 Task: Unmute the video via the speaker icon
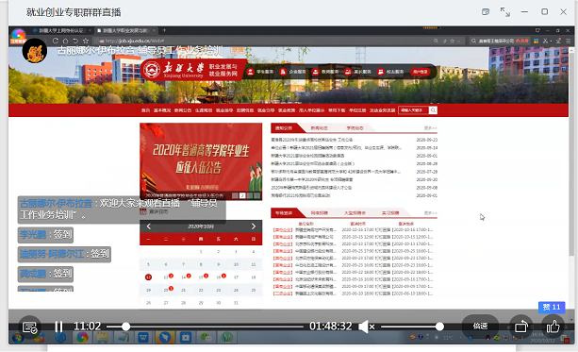pos(367,327)
